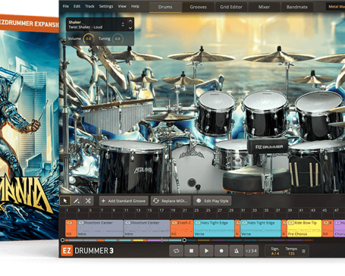Select previous instrument with the up chevron

[130, 21]
